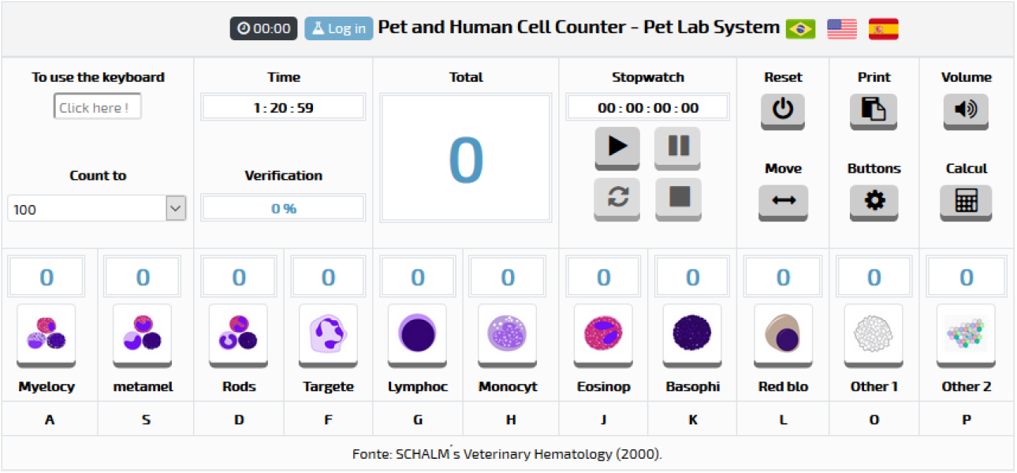Image resolution: width=1017 pixels, height=473 pixels.
Task: Focus the "Click here !" keyboard field
Action: click(x=98, y=107)
